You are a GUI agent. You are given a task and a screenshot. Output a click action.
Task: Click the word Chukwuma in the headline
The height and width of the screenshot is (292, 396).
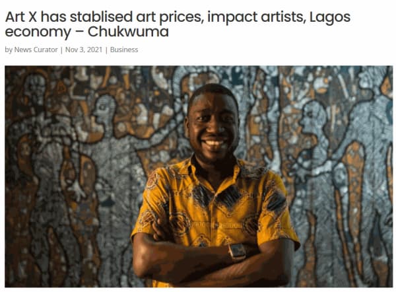point(128,32)
